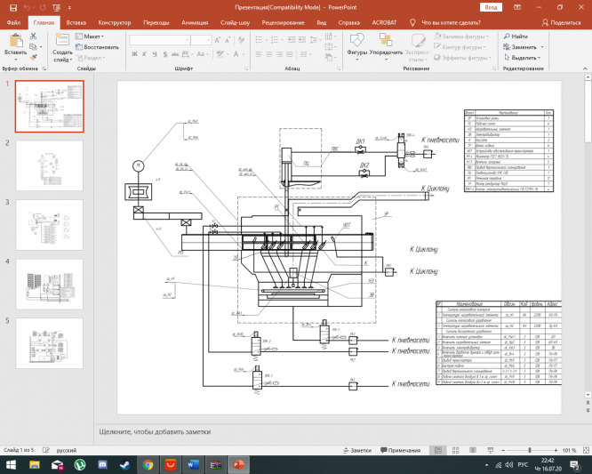Expand the Макет layout dropdown
This screenshot has height=474, width=592.
tap(90, 36)
